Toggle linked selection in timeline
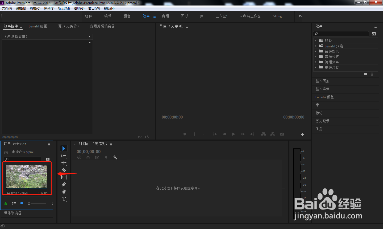This screenshot has width=383, height=229. pyautogui.click(x=97, y=157)
